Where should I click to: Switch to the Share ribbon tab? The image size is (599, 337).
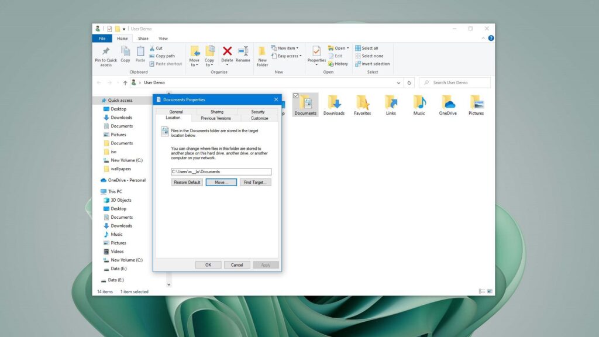tap(142, 38)
